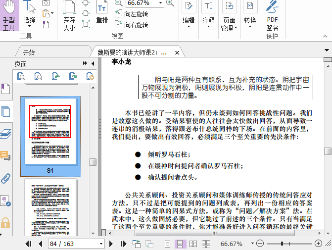
Task: Click the page number field 84 / 163
Action: coord(73,244)
